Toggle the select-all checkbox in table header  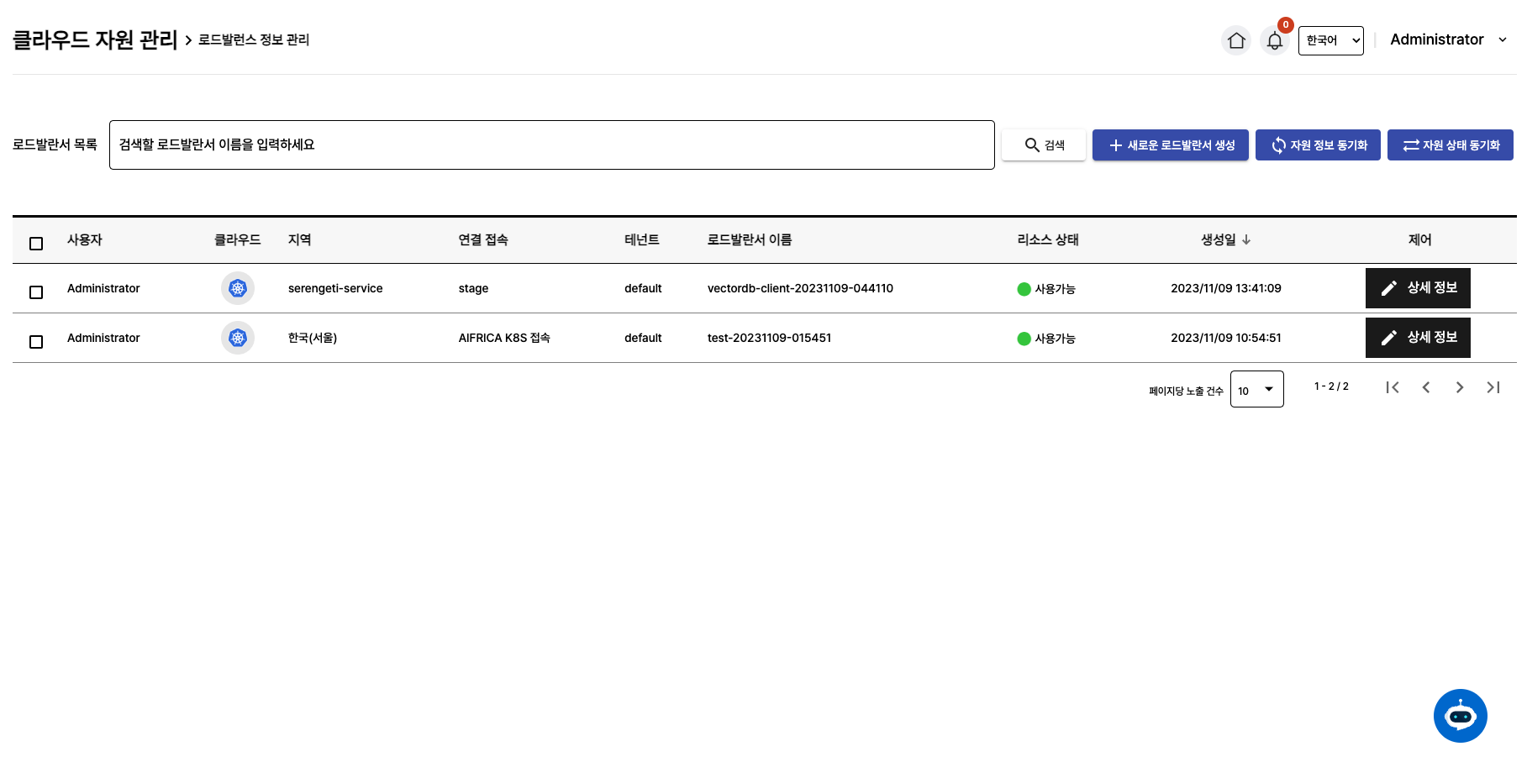coord(36,244)
